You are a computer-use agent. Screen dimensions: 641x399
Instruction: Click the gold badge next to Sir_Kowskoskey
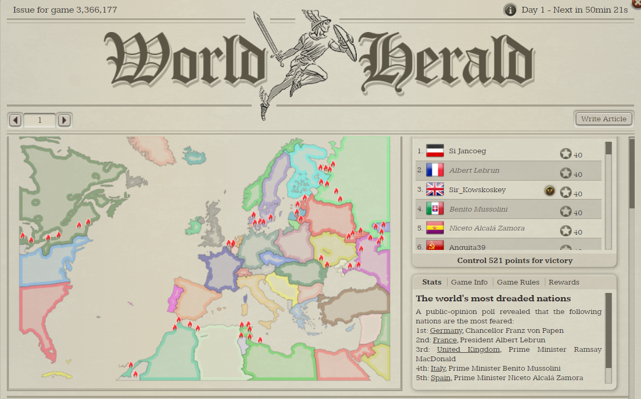tap(550, 191)
